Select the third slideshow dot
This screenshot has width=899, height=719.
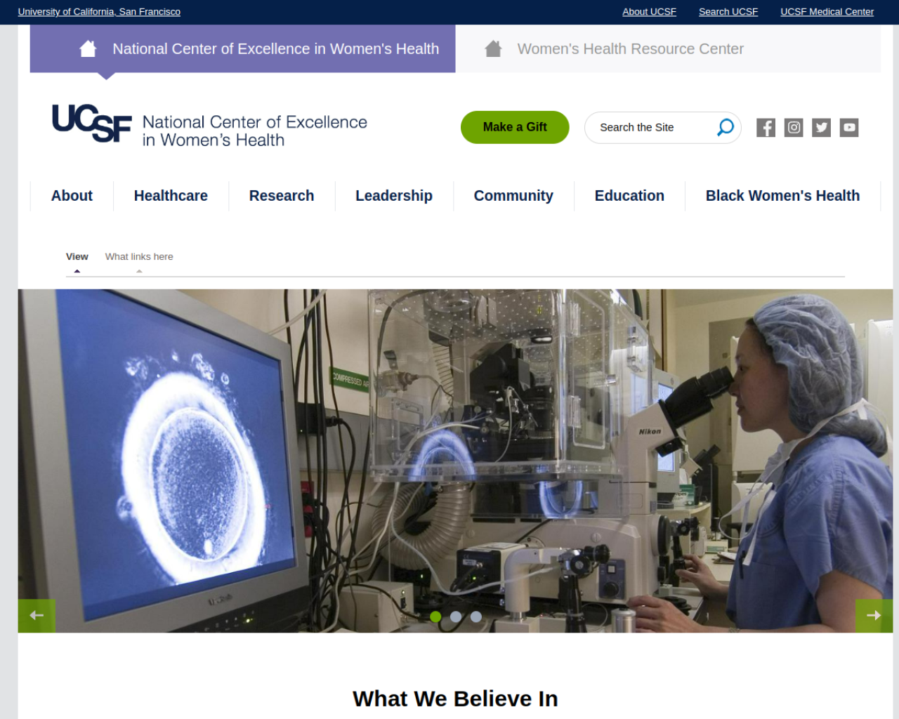tap(476, 616)
